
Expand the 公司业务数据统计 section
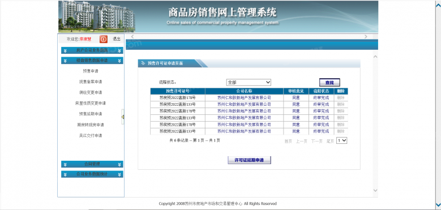(92, 174)
